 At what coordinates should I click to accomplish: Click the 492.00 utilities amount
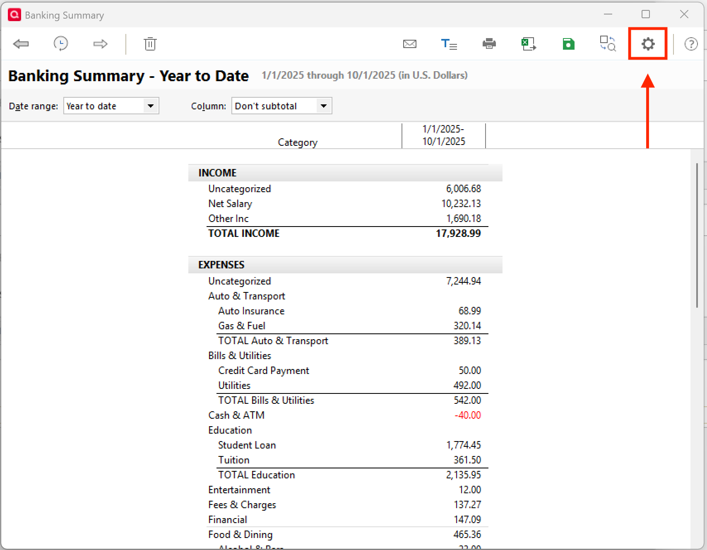[x=467, y=386]
